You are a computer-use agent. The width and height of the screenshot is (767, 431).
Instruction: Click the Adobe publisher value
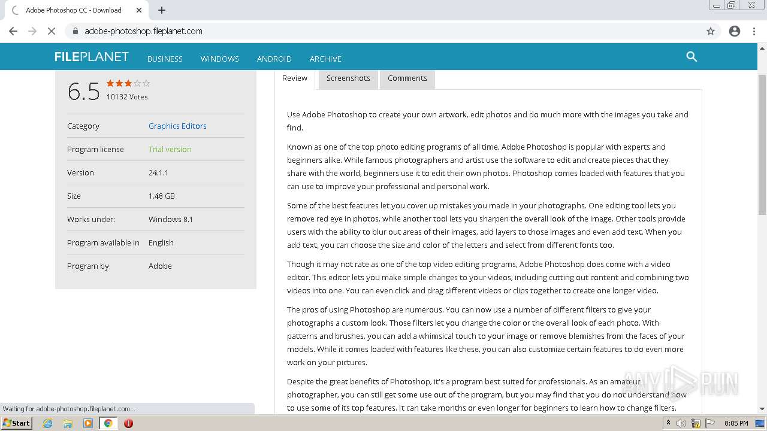(160, 266)
